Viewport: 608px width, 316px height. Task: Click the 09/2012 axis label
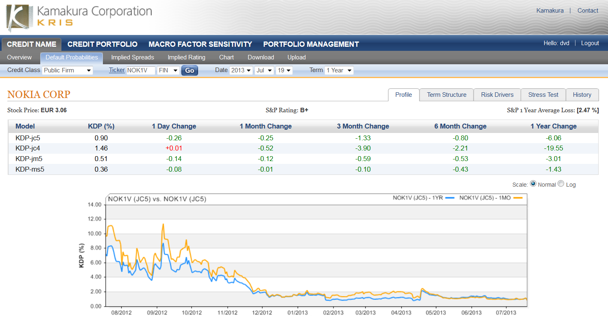[157, 313]
